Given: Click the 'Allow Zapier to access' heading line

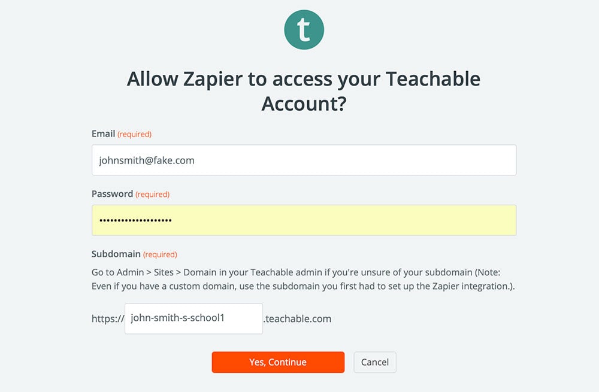Looking at the screenshot, I should point(304,79).
